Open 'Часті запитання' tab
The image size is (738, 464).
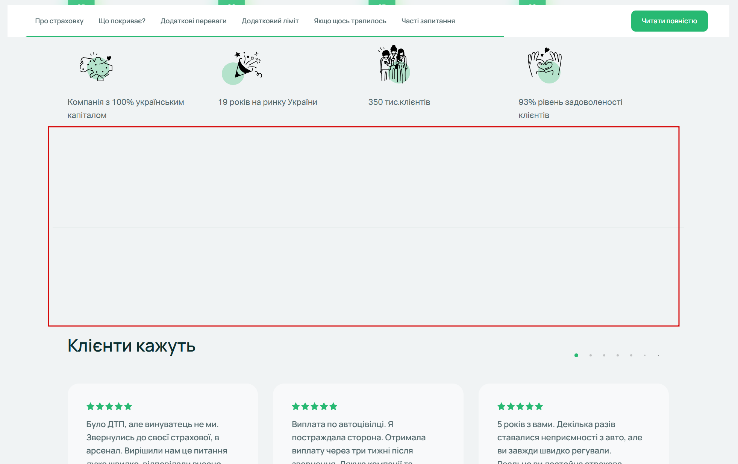click(428, 21)
